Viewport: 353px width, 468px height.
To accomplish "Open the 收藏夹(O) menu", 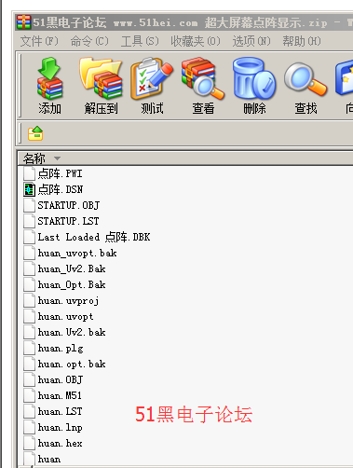I will [x=196, y=41].
